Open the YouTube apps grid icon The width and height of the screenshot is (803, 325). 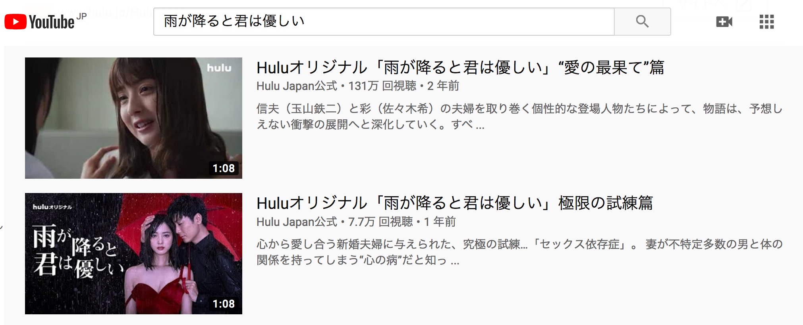[x=766, y=22]
